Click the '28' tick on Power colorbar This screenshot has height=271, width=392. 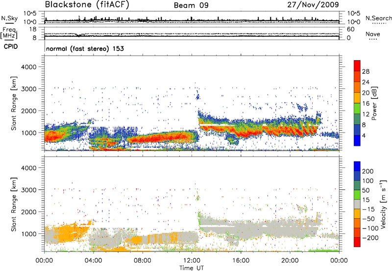pyautogui.click(x=366, y=71)
